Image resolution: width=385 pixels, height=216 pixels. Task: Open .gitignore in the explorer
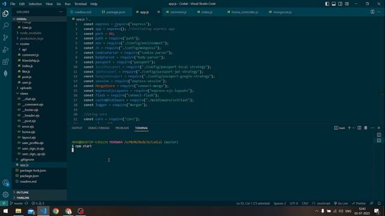click(39, 160)
